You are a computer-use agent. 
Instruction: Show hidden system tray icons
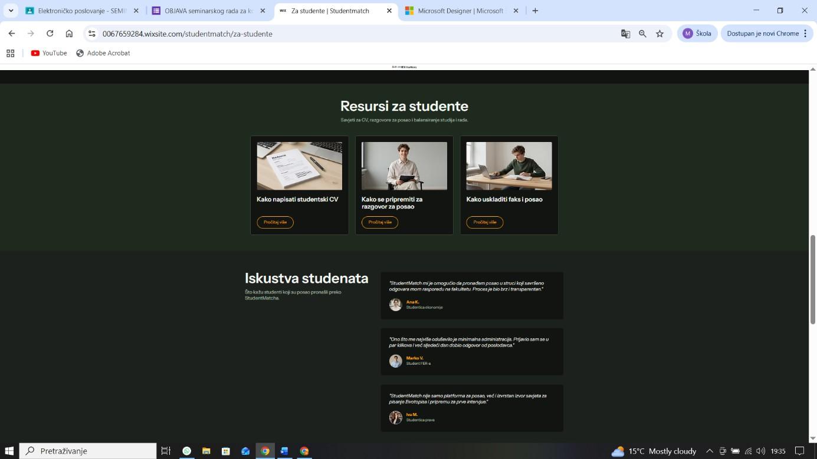pos(710,451)
